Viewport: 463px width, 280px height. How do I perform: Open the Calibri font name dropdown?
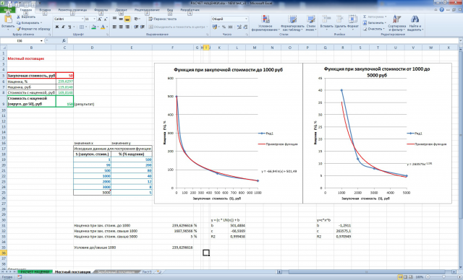tap(82, 19)
